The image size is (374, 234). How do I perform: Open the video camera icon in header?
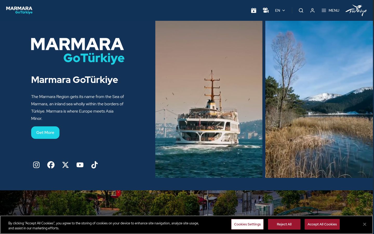[x=266, y=10]
